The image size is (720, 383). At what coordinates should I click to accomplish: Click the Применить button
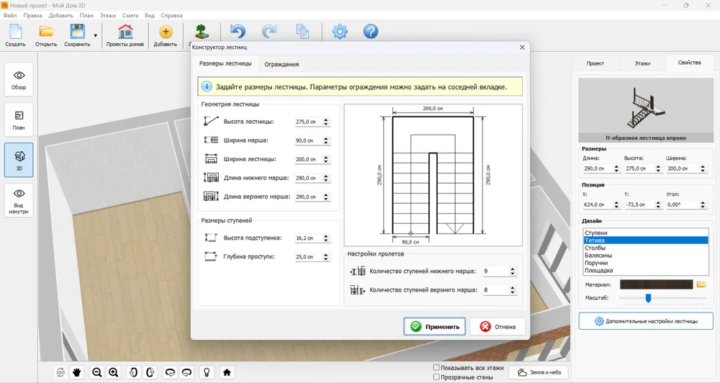pyautogui.click(x=434, y=327)
